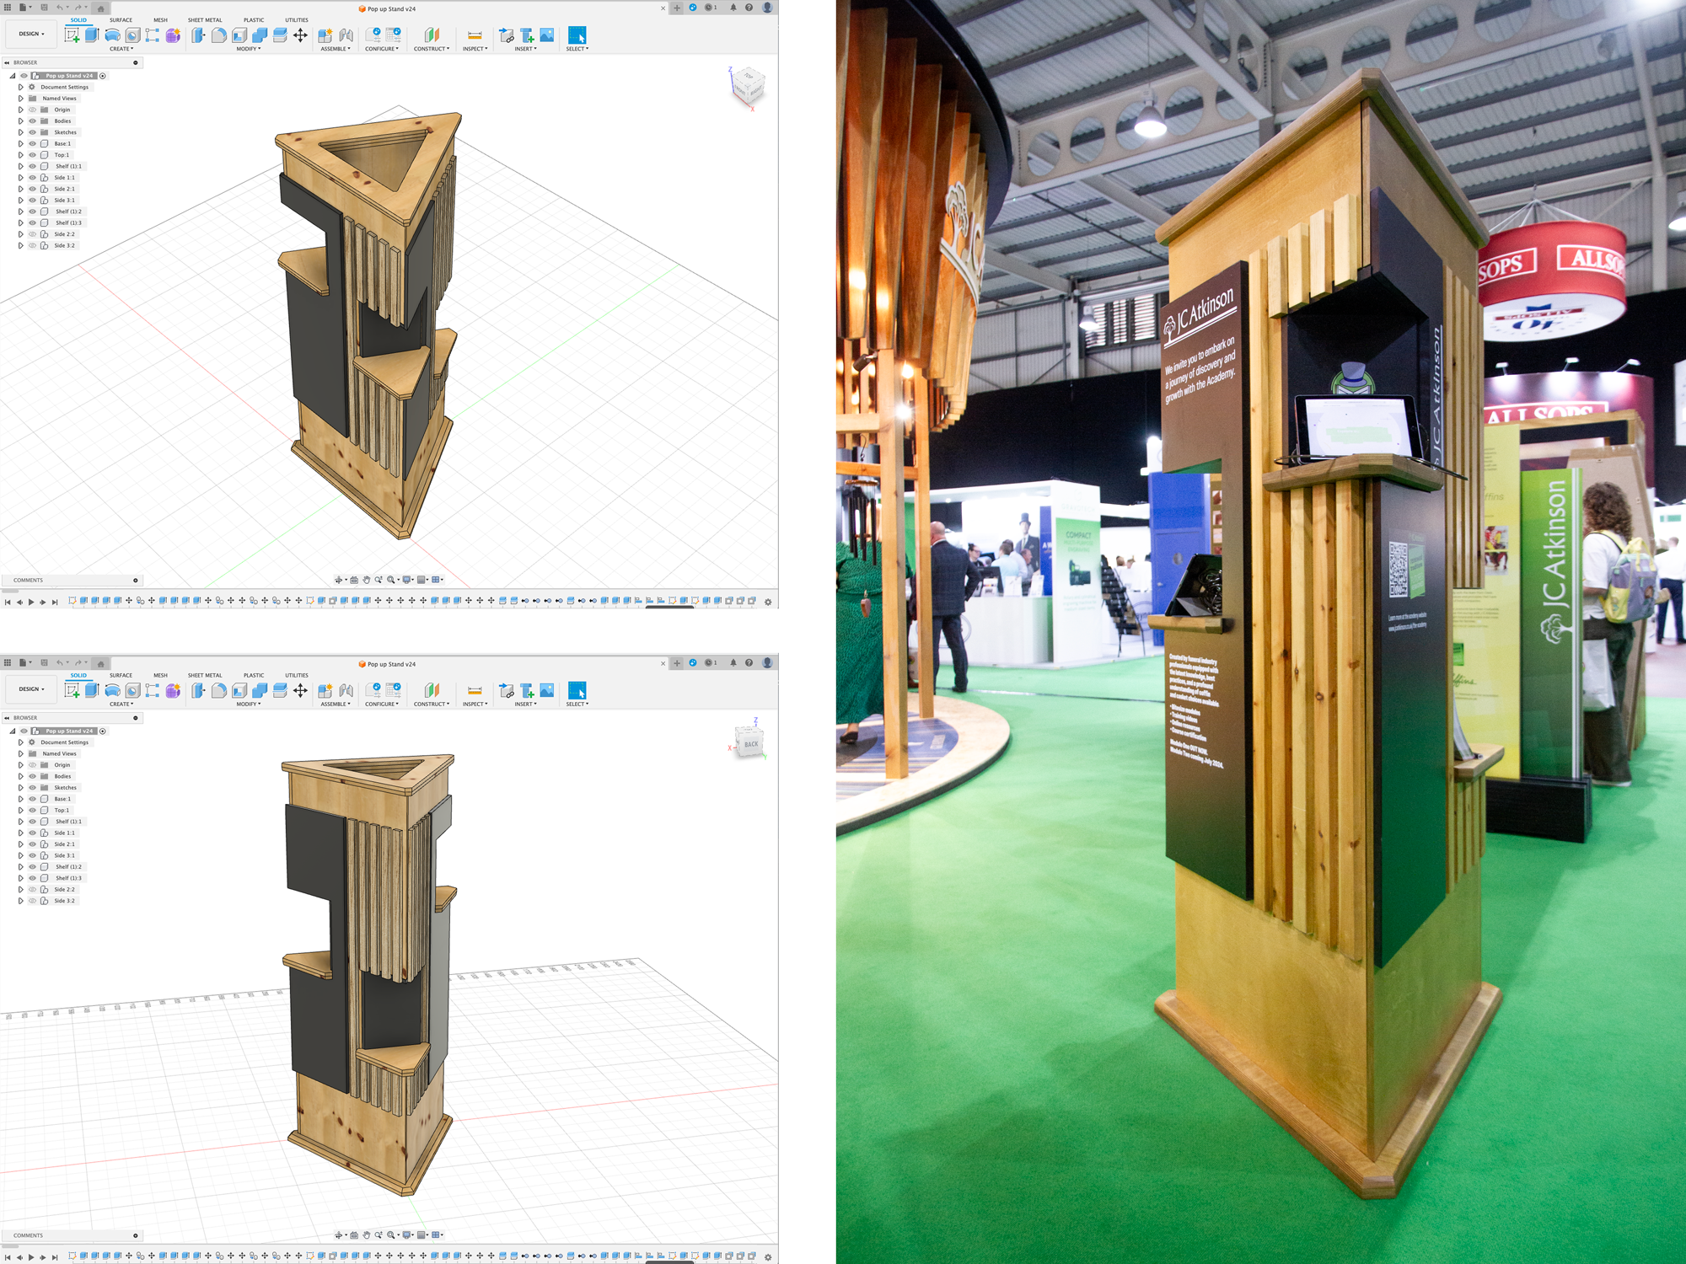Click notifications bell icon in upper window
1686x1264 pixels.
pos(733,8)
